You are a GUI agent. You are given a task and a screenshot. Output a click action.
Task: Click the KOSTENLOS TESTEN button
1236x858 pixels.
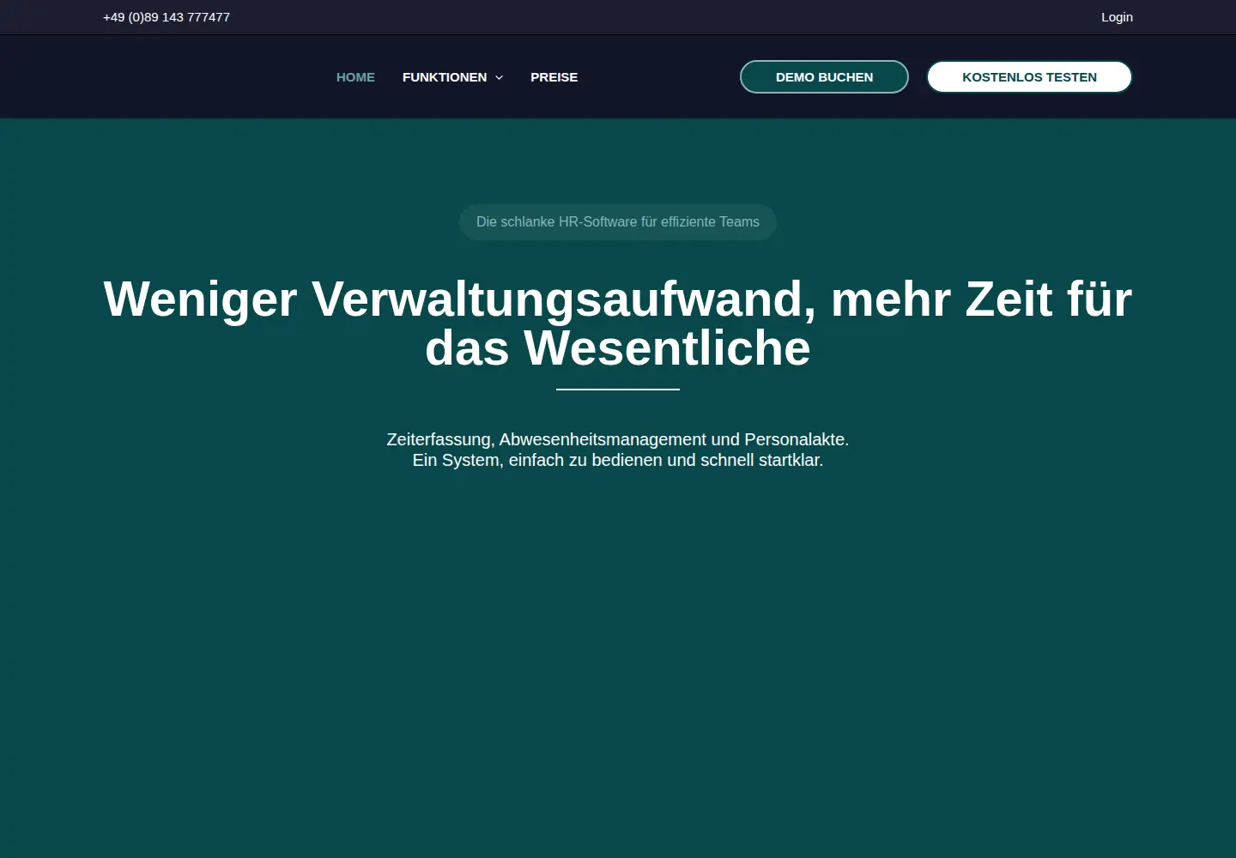click(1029, 77)
